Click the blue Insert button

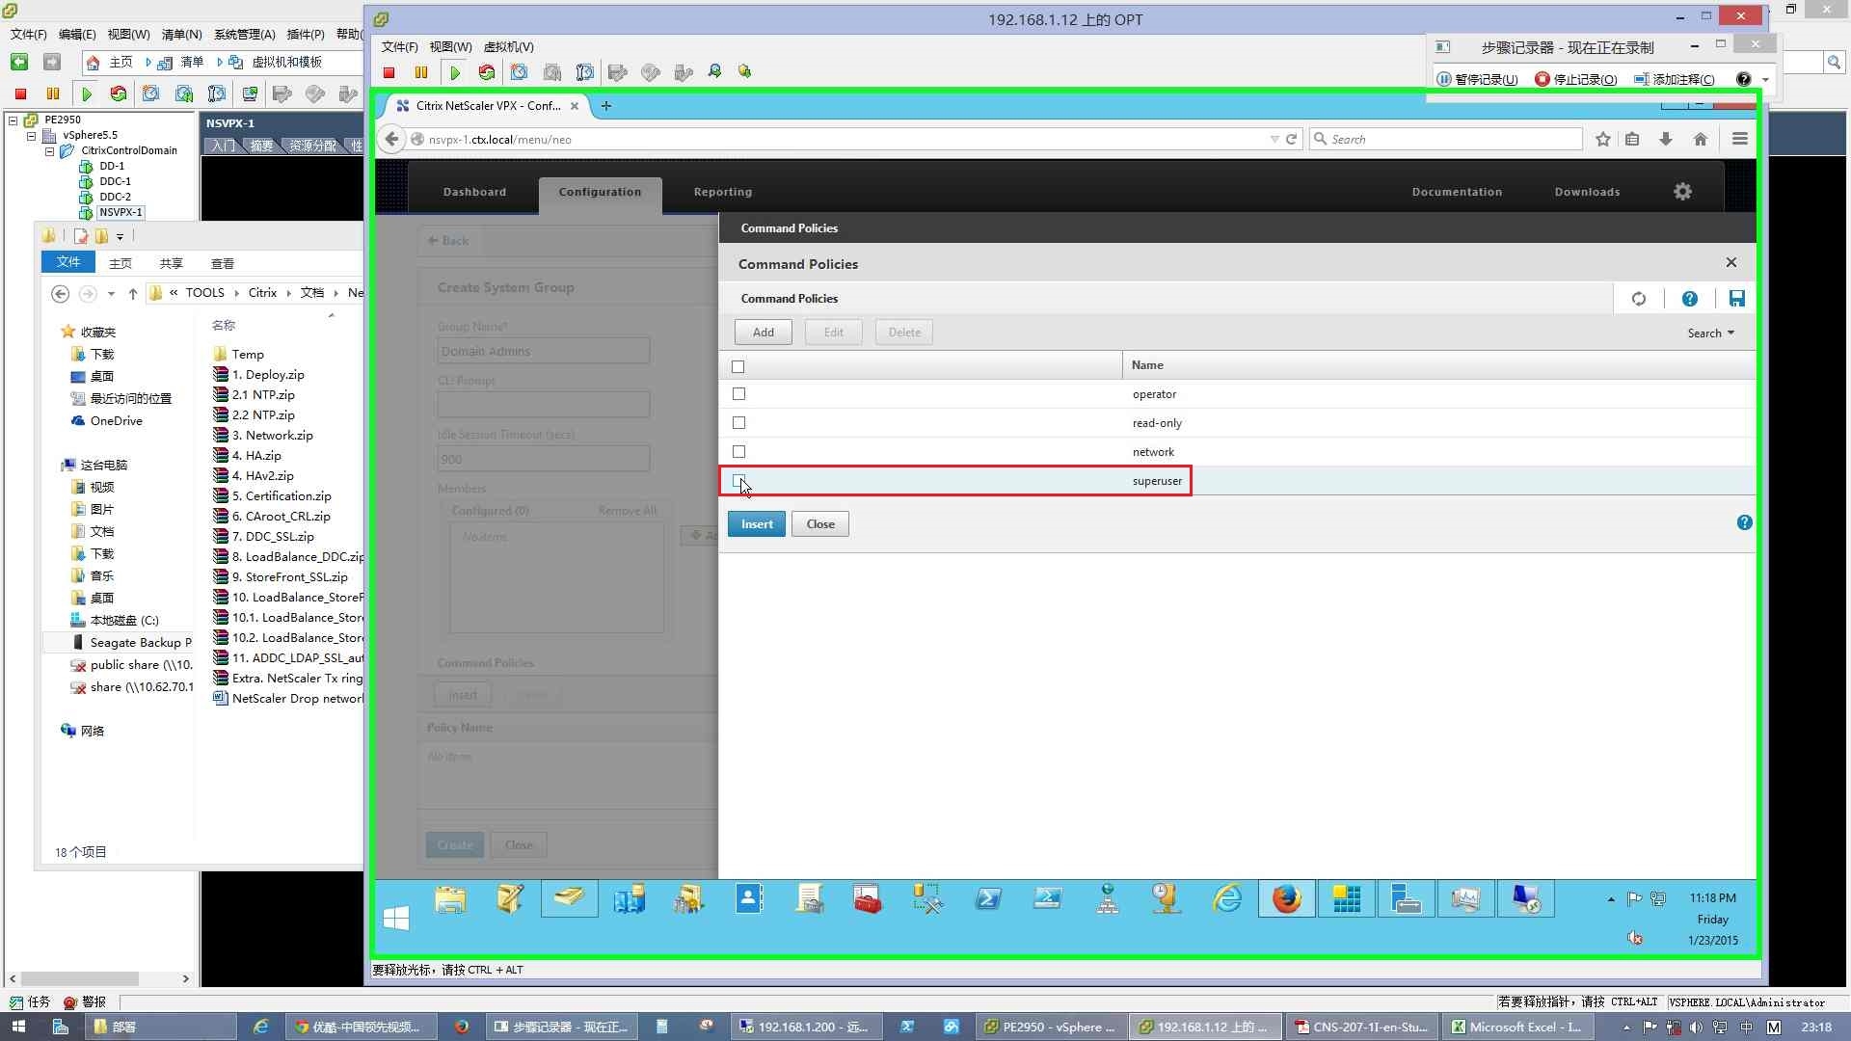tap(757, 523)
